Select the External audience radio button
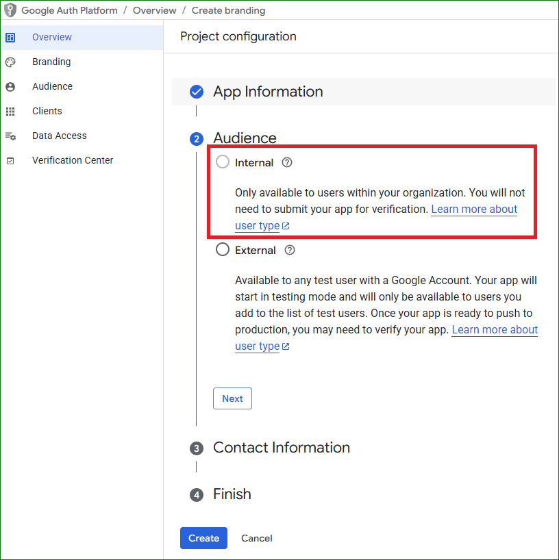Viewport: 559px width, 560px height. pyautogui.click(x=223, y=250)
